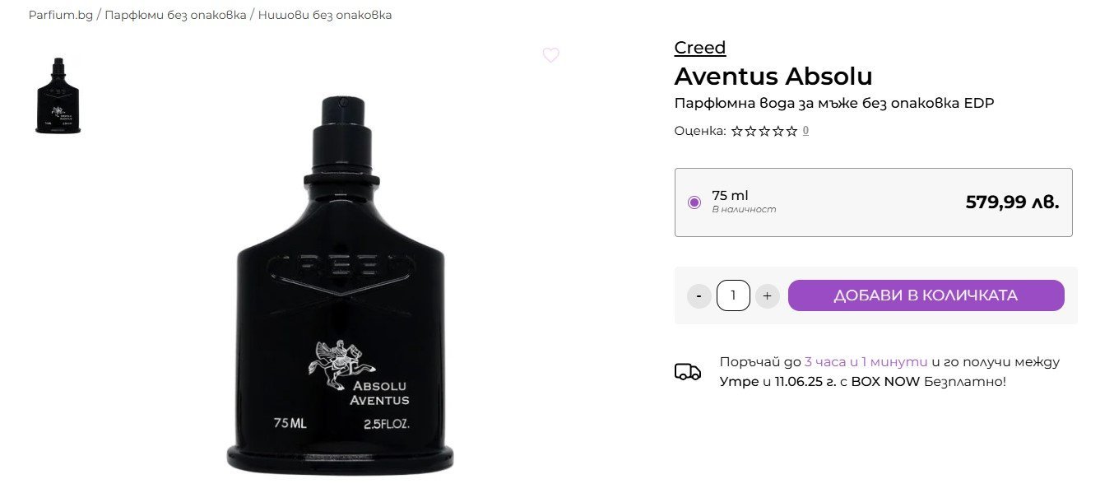Open the Parfium.bg breadcrumb link
Viewport: 1114px width, 493px height.
point(61,16)
